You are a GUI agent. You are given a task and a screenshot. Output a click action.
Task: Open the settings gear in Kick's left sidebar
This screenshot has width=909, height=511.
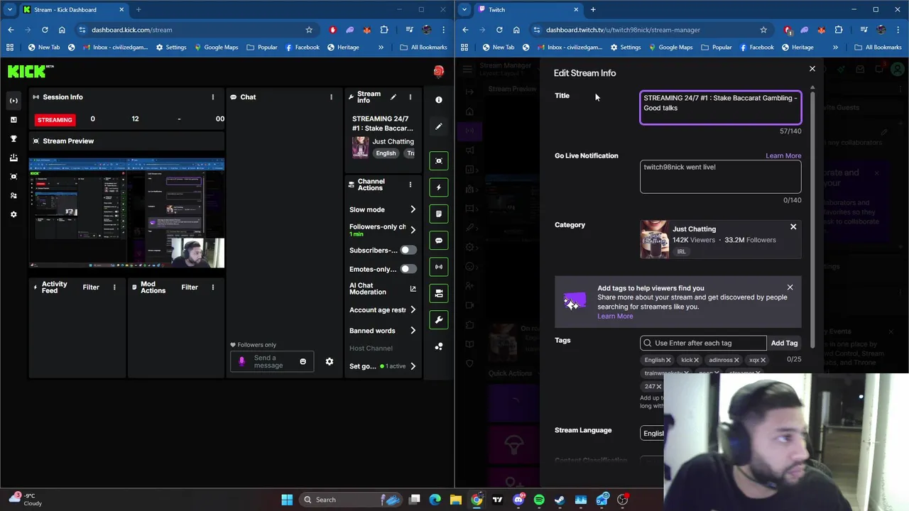[13, 214]
